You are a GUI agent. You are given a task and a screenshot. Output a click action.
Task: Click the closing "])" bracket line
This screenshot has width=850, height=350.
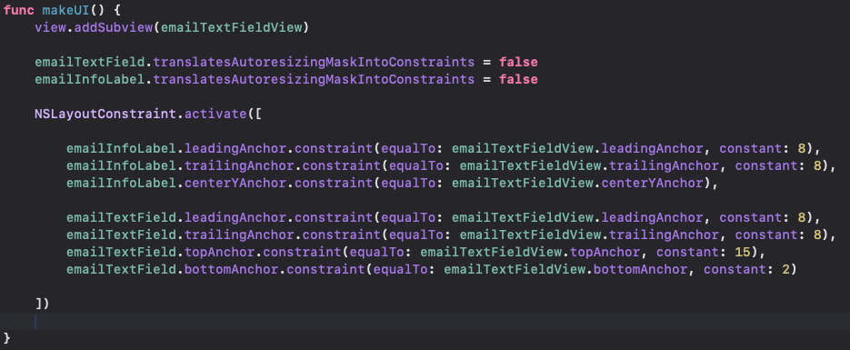(x=43, y=304)
